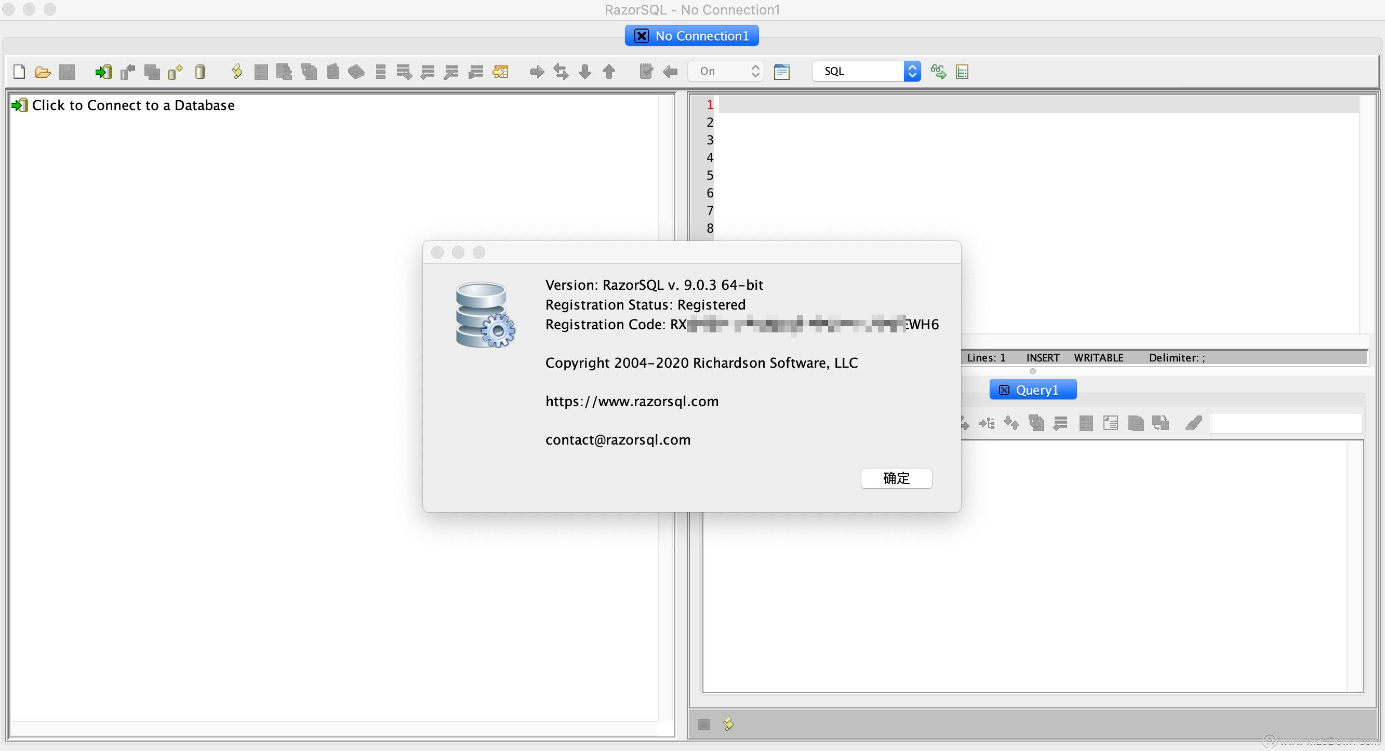This screenshot has height=751, width=1385.
Task: Click the add connection icon with yellow sparkle
Action: [175, 72]
